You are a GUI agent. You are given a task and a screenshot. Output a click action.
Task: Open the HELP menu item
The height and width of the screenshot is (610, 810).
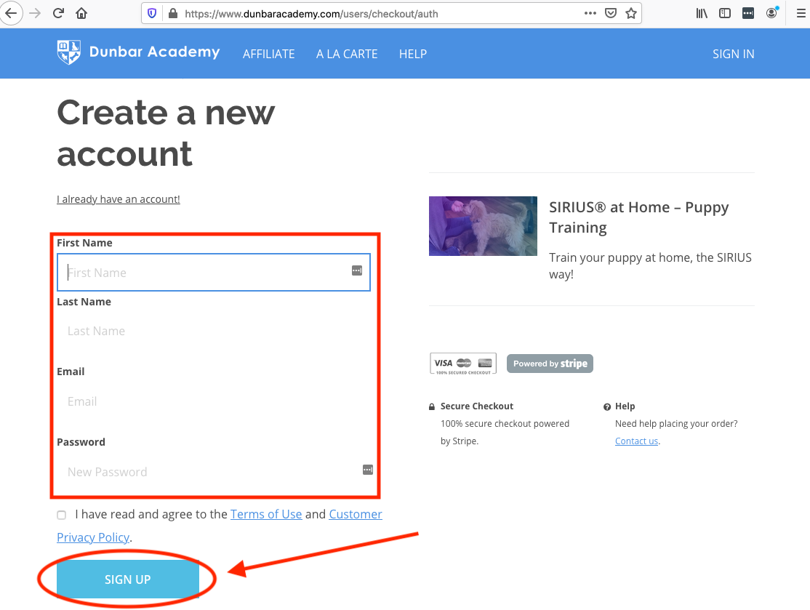pyautogui.click(x=413, y=55)
